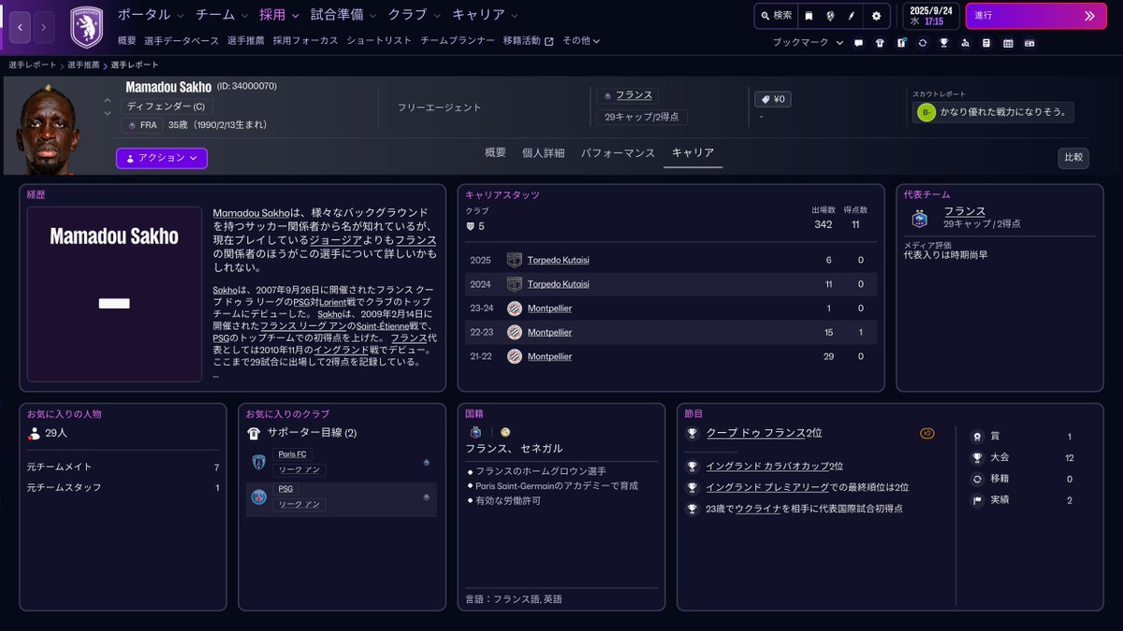Open the Montpellier 22-23 club link
The height and width of the screenshot is (631, 1123).
(549, 333)
